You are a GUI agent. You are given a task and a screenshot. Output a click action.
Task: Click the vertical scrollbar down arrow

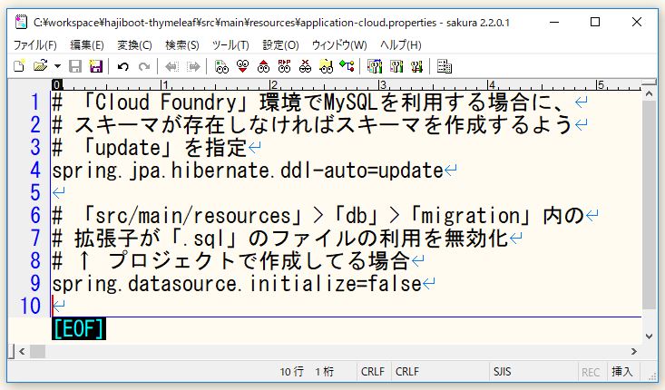tap(649, 336)
